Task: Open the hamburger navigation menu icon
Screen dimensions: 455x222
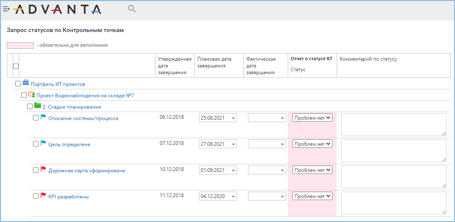Action: (x=6, y=9)
